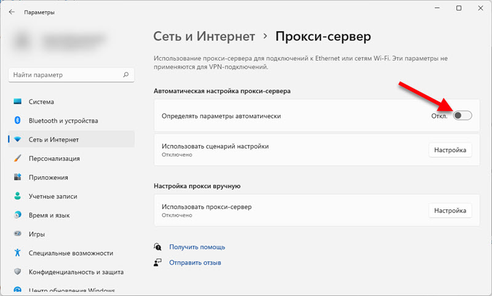492x296 pixels.
Task: Open Учетные записи settings
Action: (54, 197)
